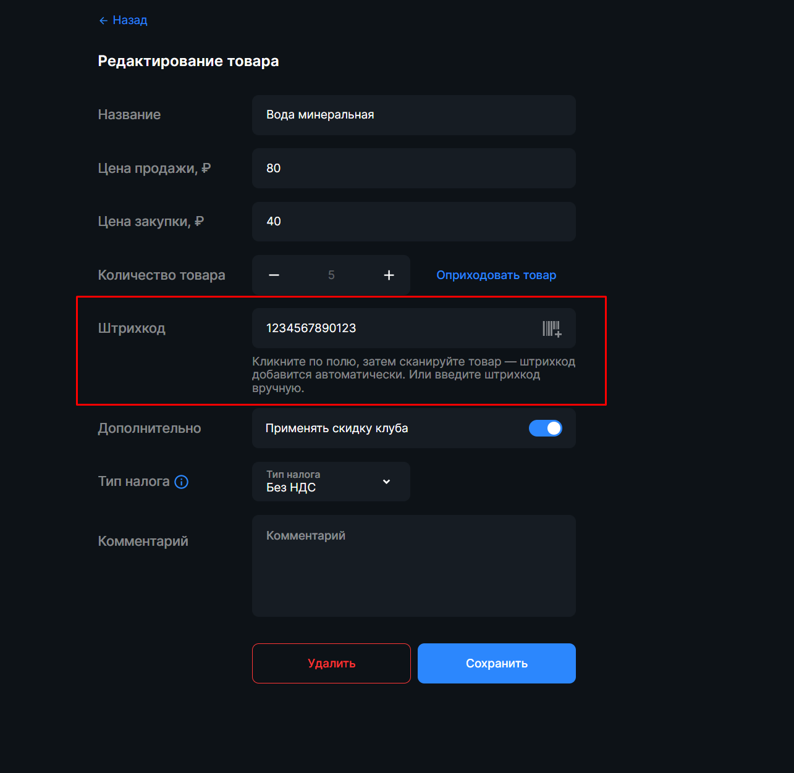The height and width of the screenshot is (773, 794).
Task: Click inside the Комментарий text area
Action: (x=413, y=565)
